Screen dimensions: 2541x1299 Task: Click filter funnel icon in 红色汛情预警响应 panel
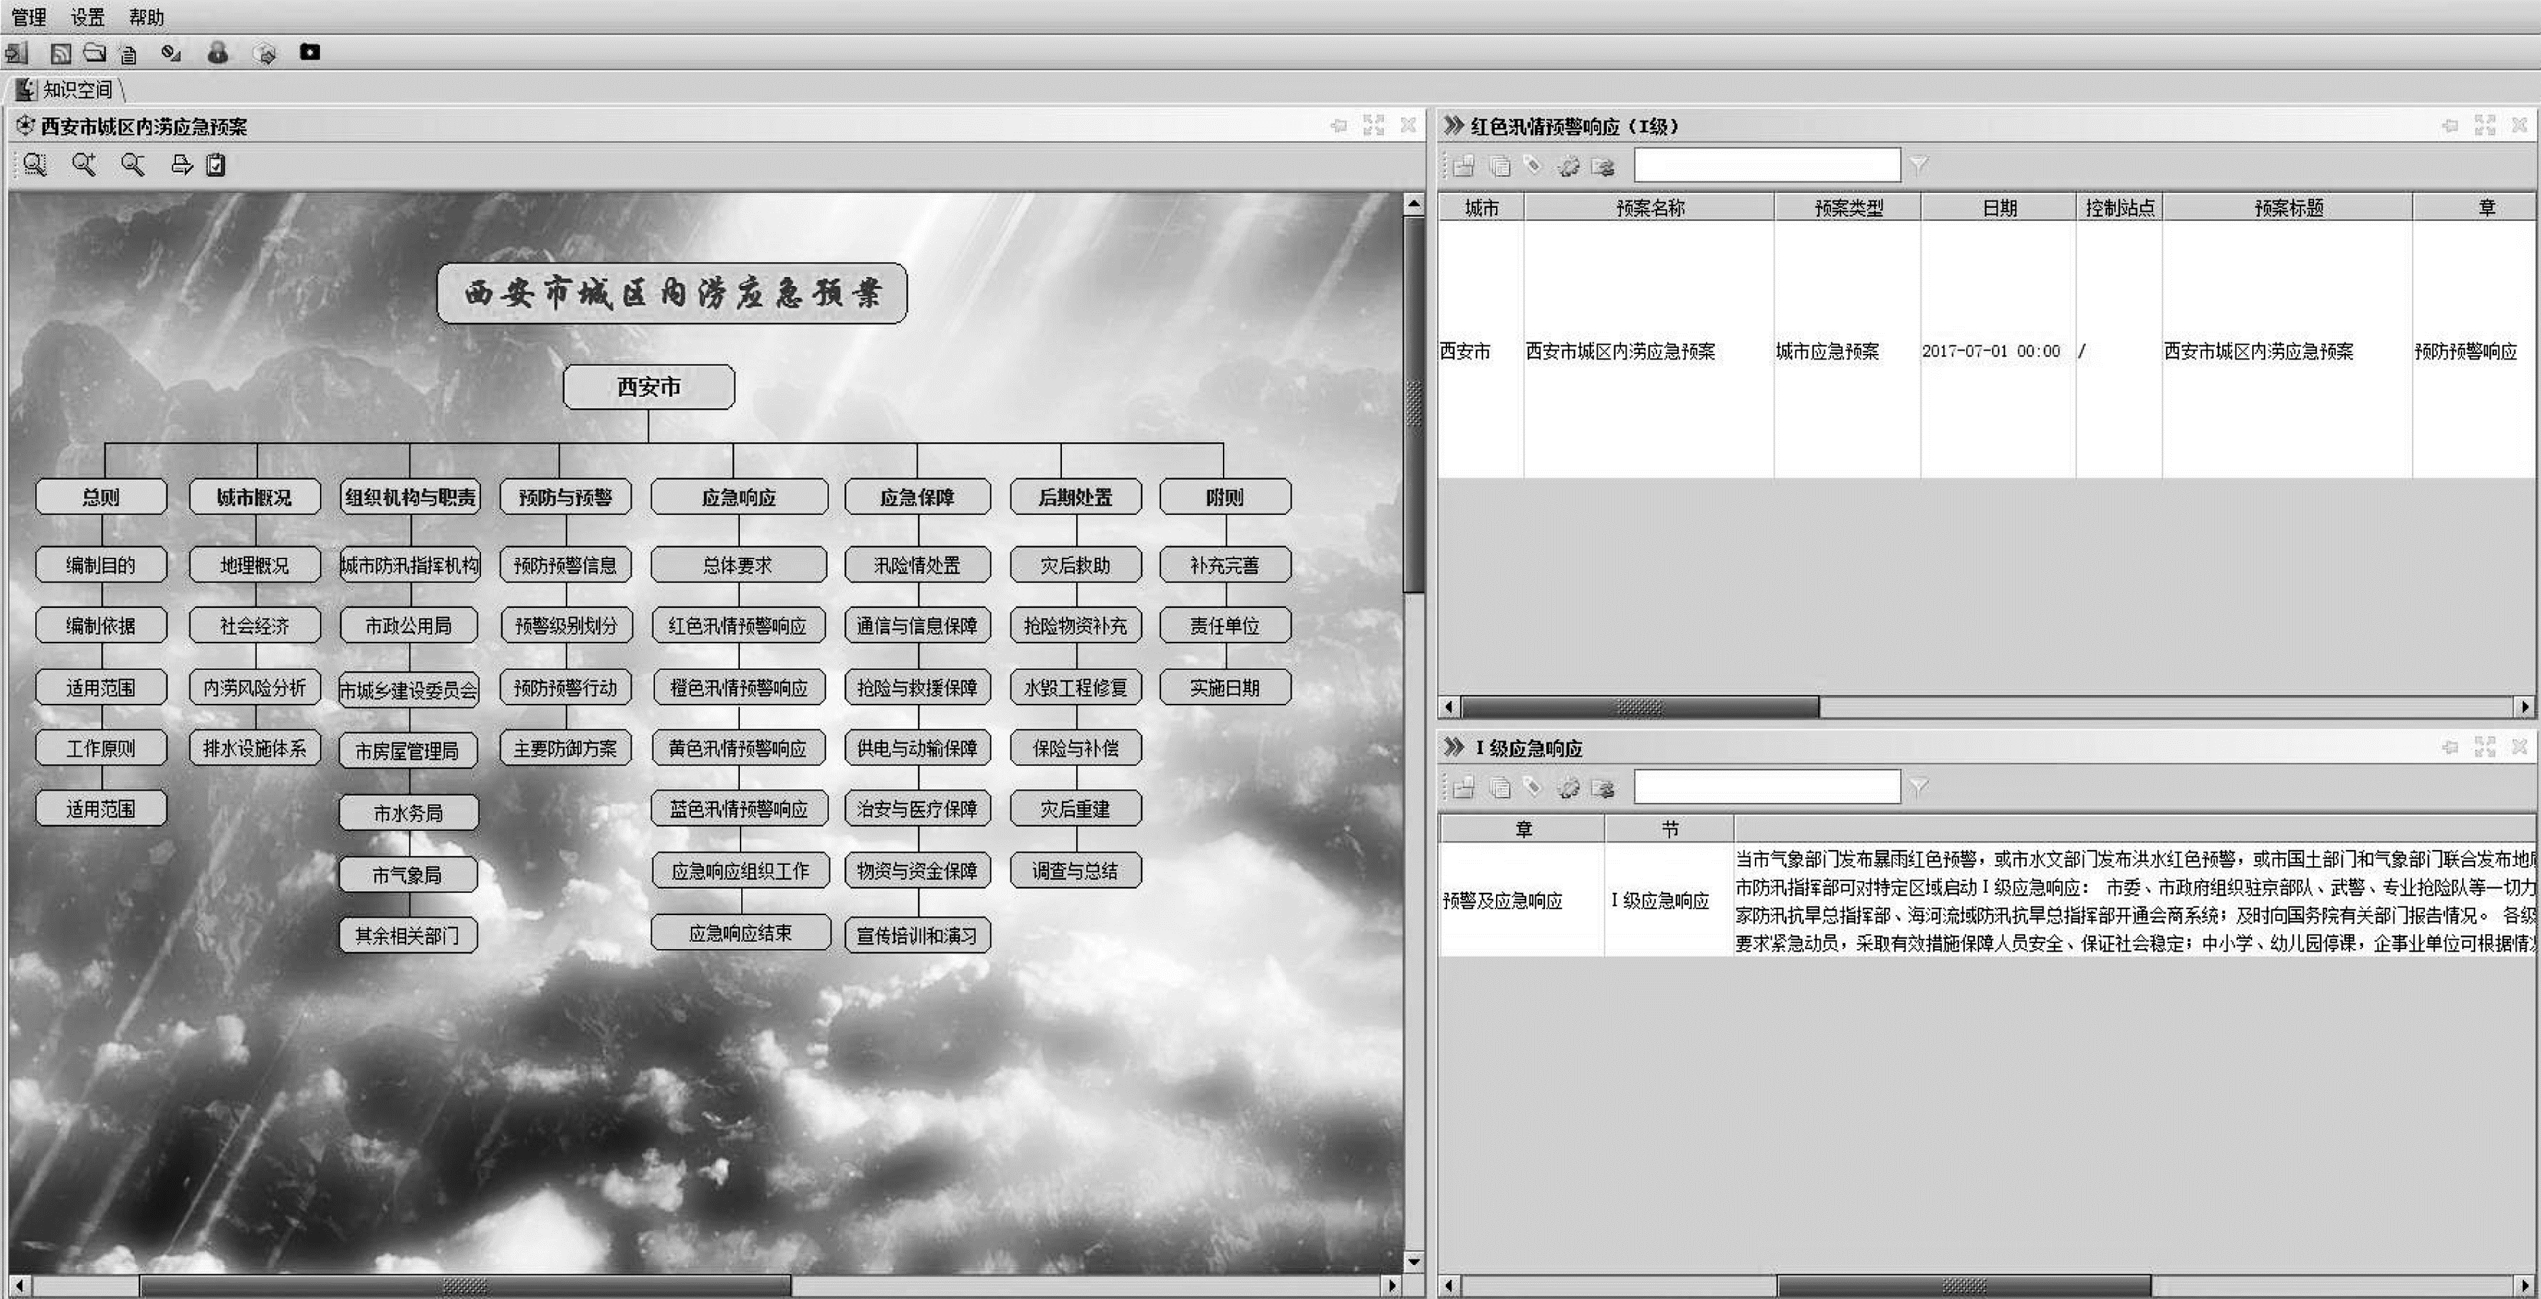[x=1918, y=165]
